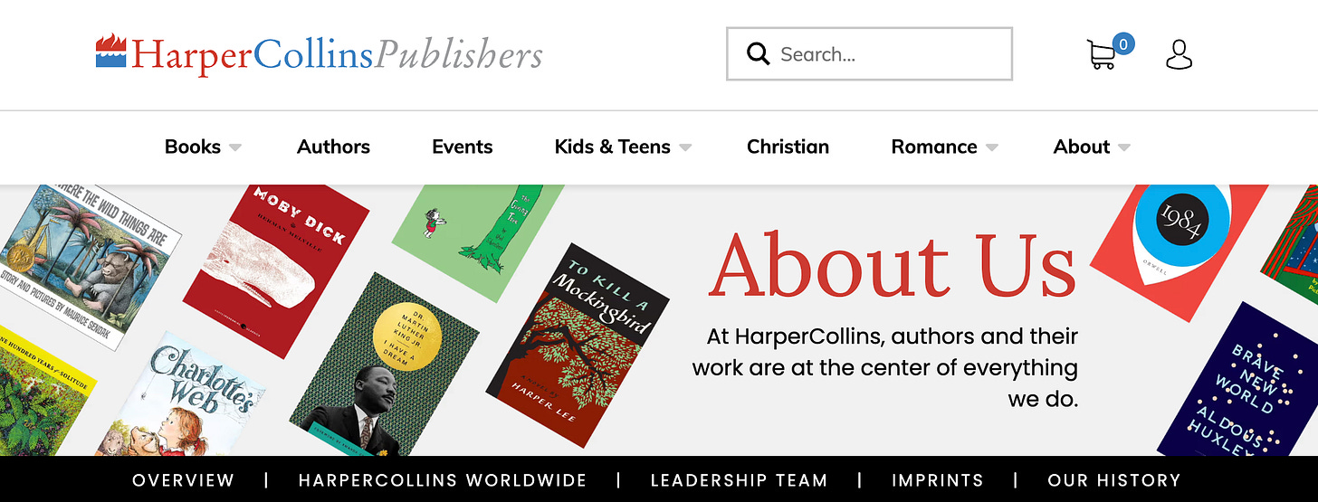Switch to the Overview section
The width and height of the screenshot is (1318, 502).
click(183, 480)
